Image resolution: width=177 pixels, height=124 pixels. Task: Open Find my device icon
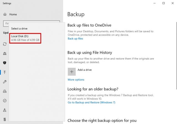coord(5,110)
